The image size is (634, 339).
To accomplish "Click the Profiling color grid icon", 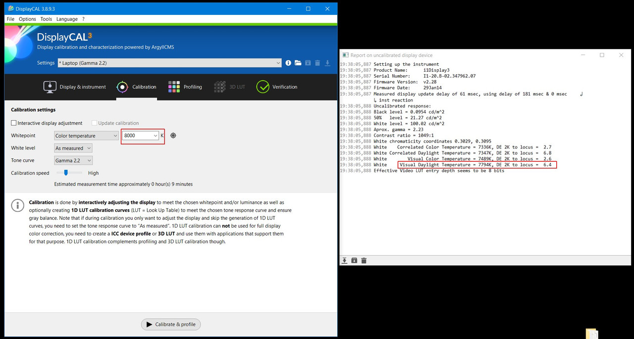I will point(174,87).
